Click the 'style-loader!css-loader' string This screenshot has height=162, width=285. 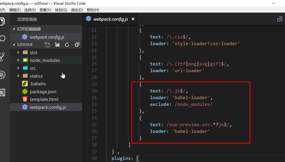click(206, 44)
